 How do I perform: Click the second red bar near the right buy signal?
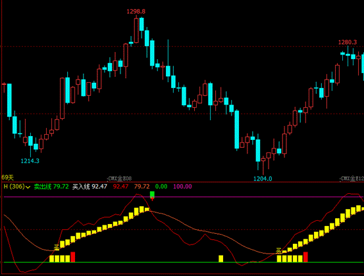[305, 257]
